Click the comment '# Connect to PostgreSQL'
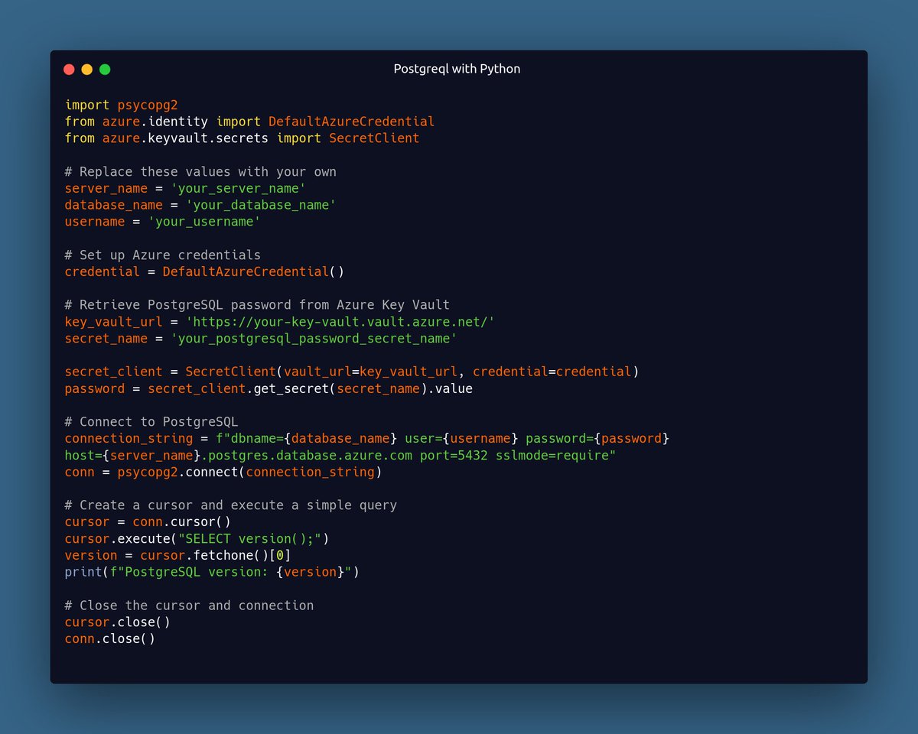 point(151,422)
